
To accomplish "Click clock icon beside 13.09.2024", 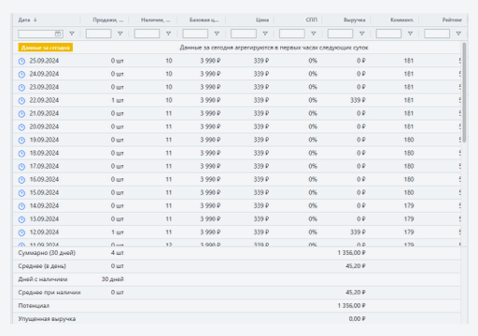I will [x=21, y=219].
